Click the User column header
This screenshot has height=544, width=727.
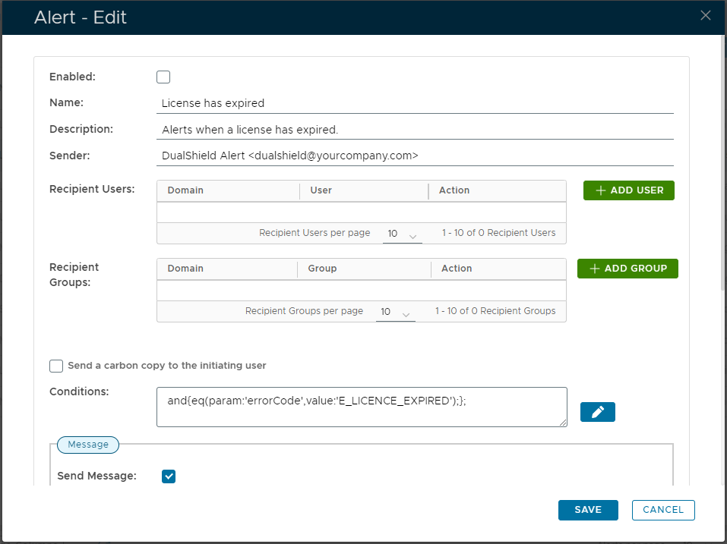pos(321,190)
